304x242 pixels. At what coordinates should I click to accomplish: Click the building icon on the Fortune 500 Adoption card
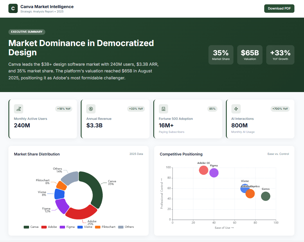tap(163, 109)
